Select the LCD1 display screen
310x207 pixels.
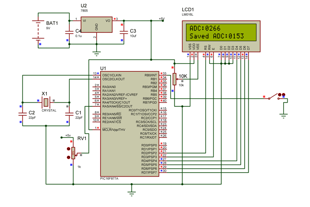[221, 32]
